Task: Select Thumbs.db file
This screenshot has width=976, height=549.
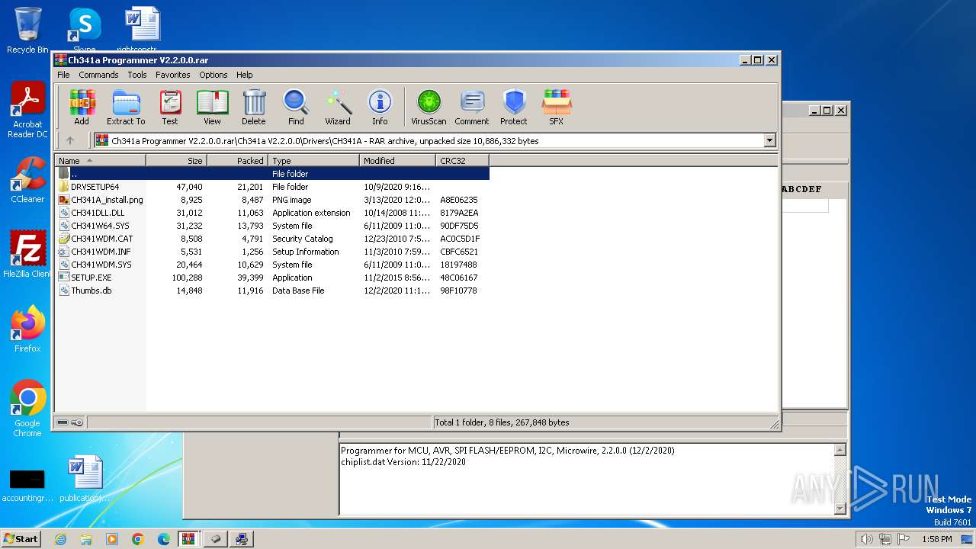Action: coord(272,291)
